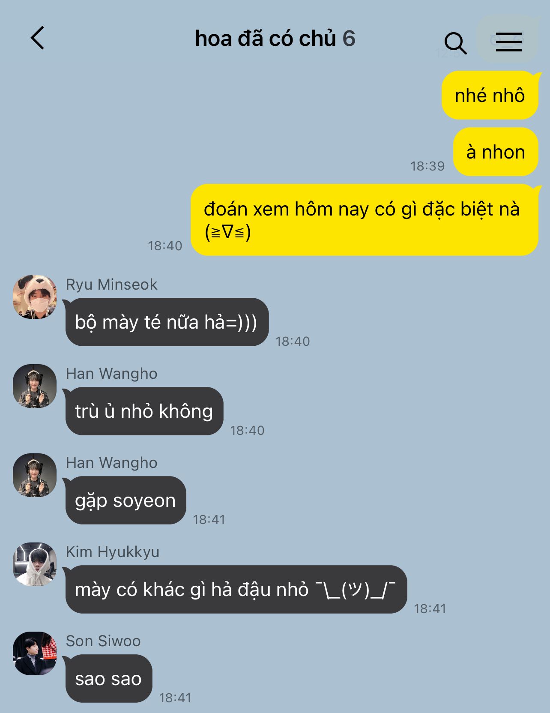Open Son Siwoo's profile picture
The image size is (550, 713).
coord(35,653)
